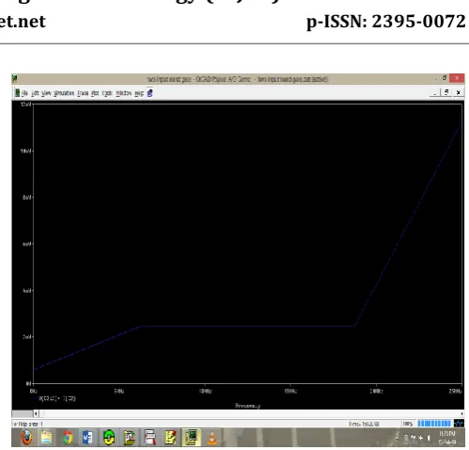Click the simulation progress bar in status bar

[x=434, y=424]
